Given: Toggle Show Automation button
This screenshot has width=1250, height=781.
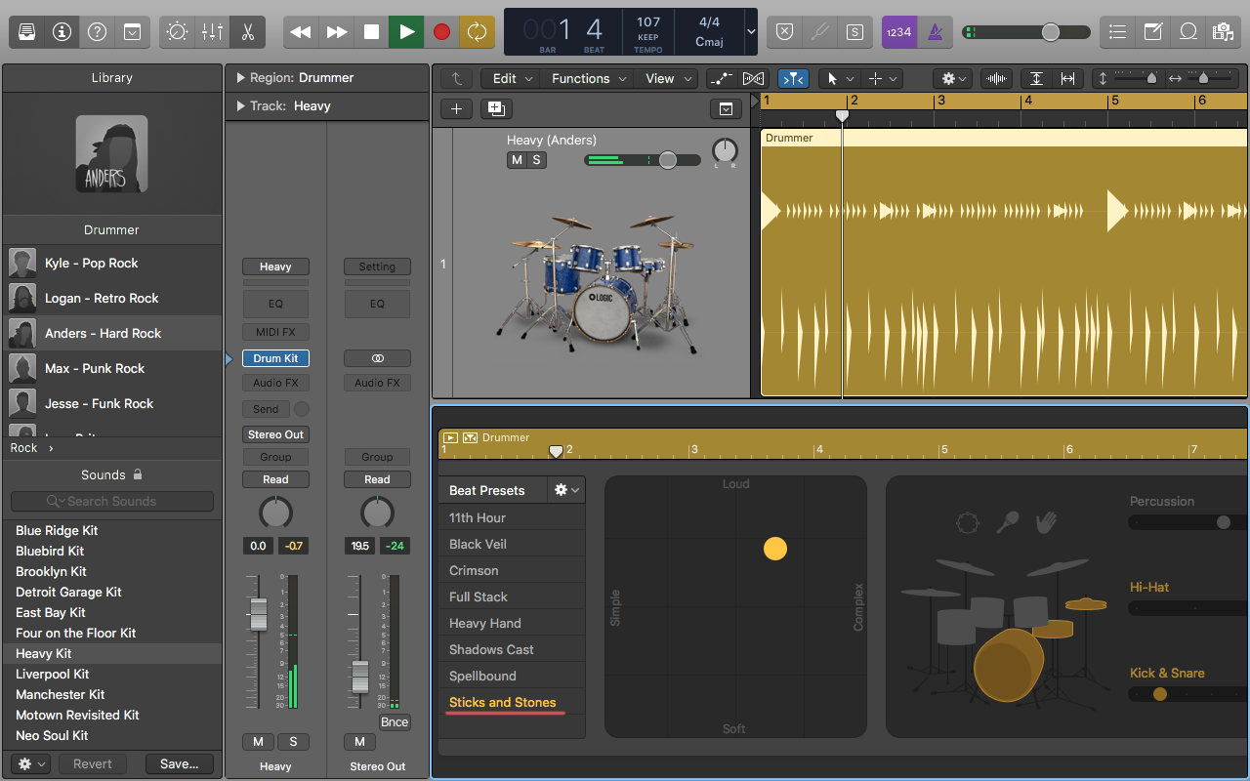Looking at the screenshot, I should [722, 78].
